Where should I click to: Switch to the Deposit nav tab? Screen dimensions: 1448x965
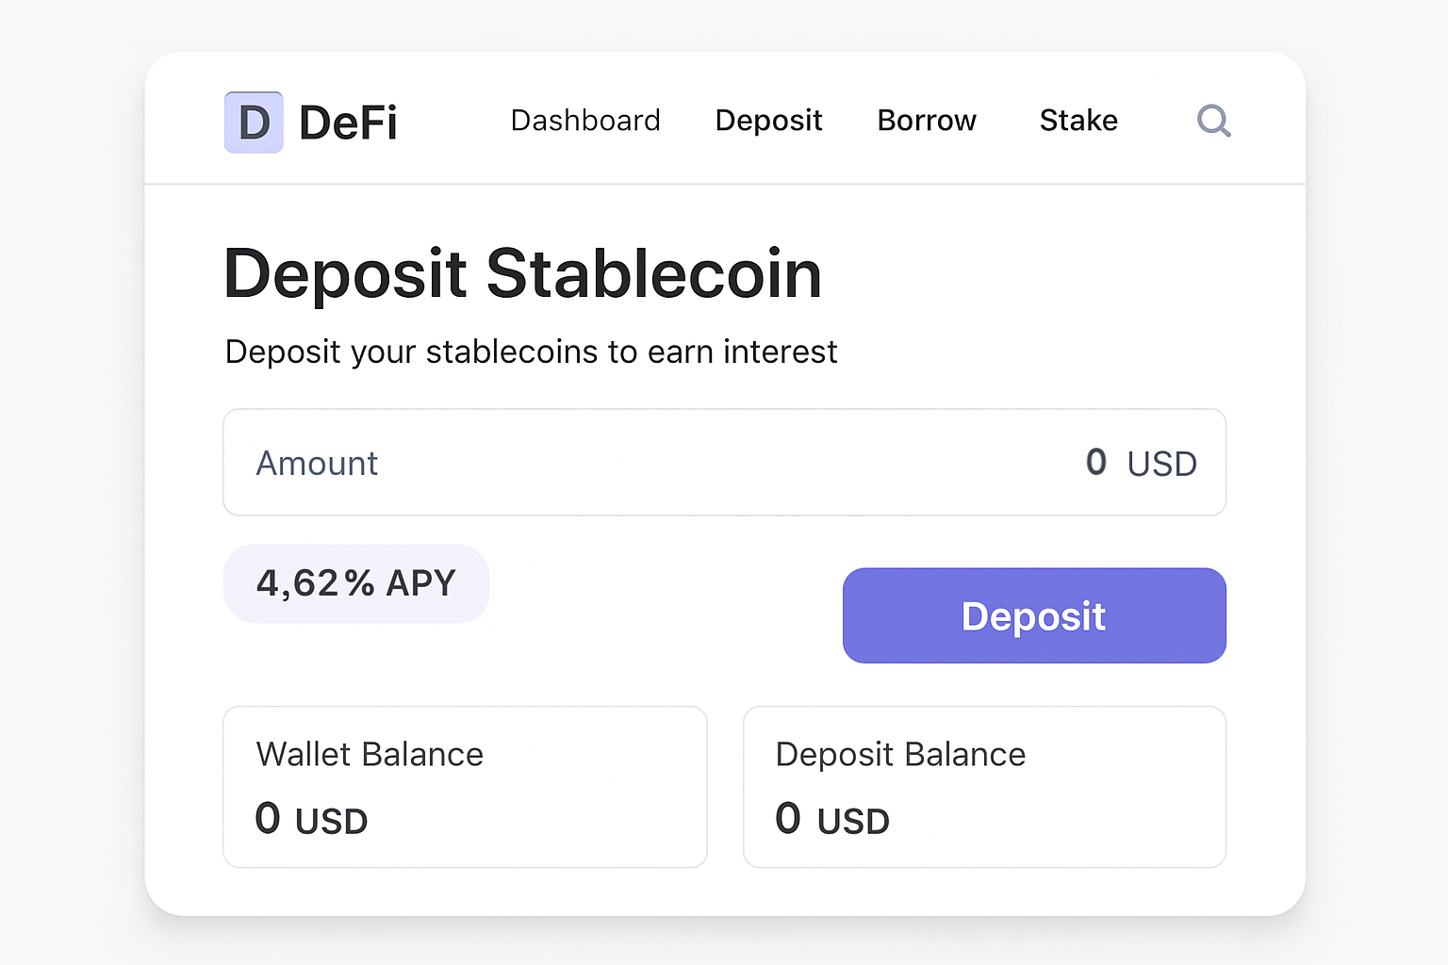(x=768, y=121)
